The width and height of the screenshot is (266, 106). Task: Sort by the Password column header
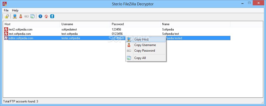coord(135,24)
